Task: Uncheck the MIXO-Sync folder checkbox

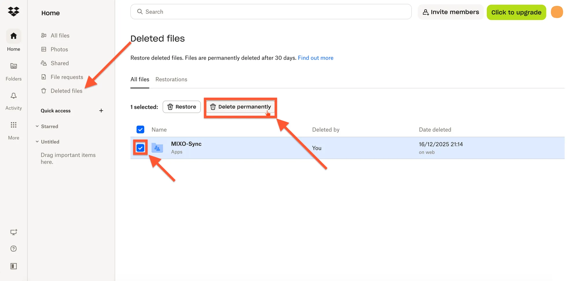Action: [140, 148]
